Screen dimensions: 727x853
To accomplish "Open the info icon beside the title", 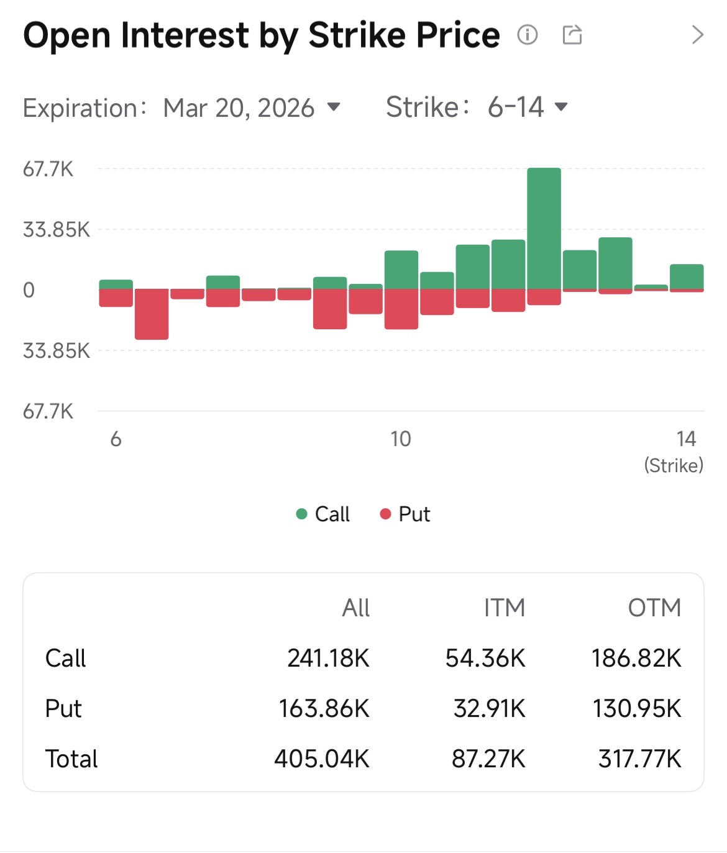I will tap(527, 35).
